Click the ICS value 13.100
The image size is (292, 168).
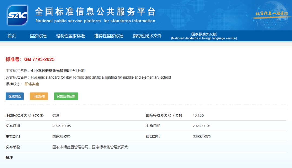(x=198, y=115)
